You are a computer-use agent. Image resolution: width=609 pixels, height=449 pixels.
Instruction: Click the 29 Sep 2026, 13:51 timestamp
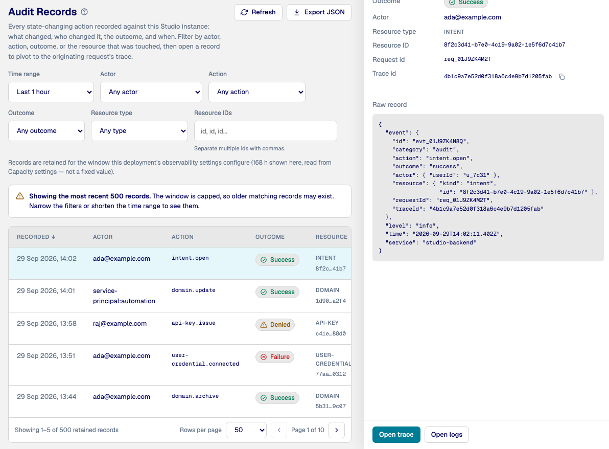(46, 356)
